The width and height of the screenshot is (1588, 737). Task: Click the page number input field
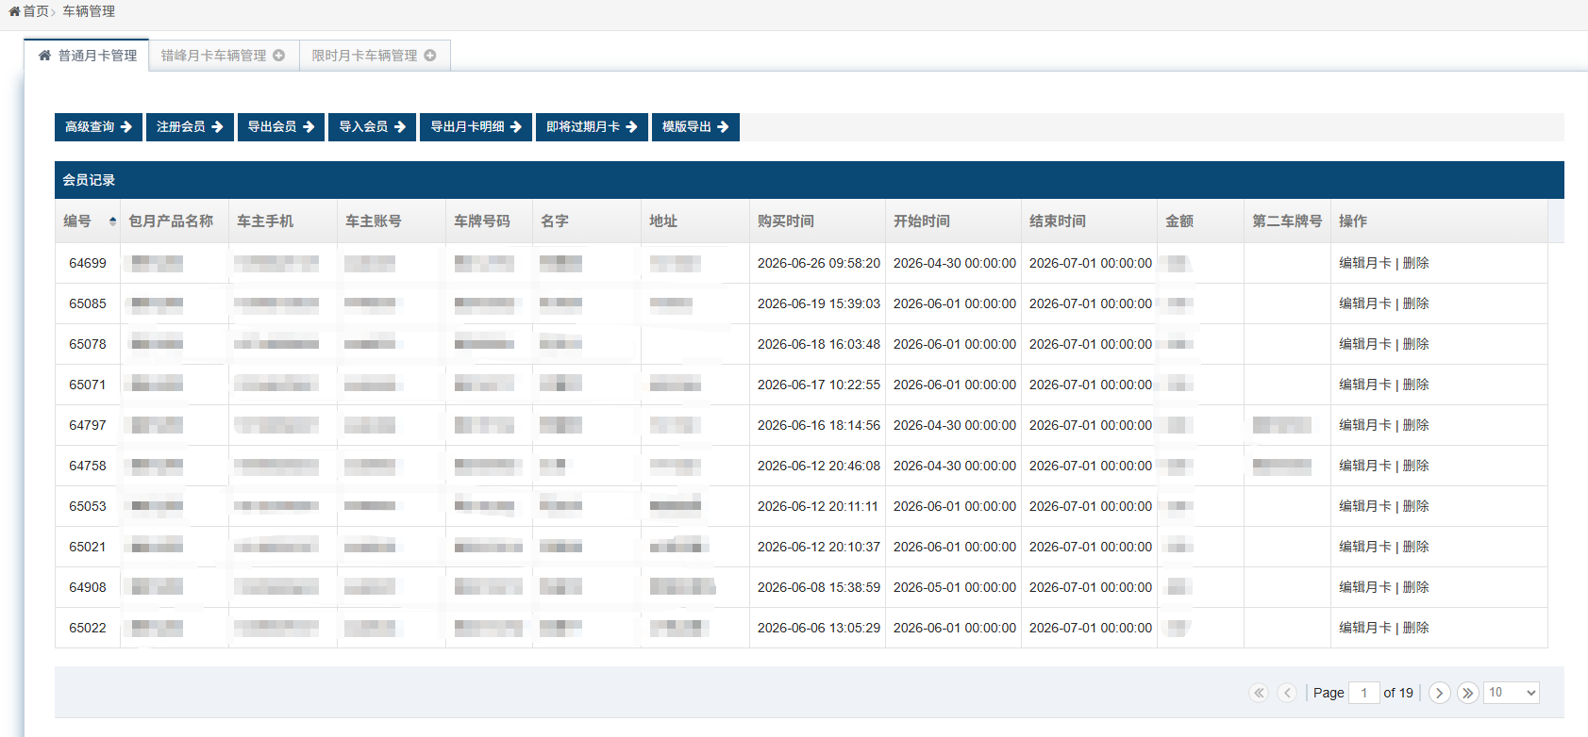1364,693
